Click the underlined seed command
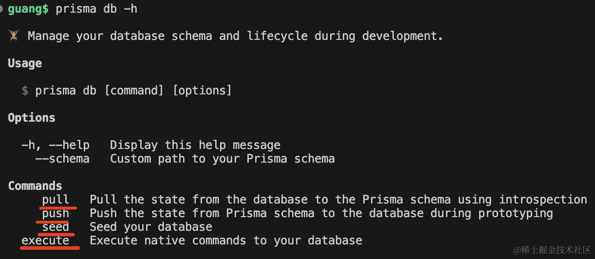The width and height of the screenshot is (595, 259). click(x=56, y=227)
